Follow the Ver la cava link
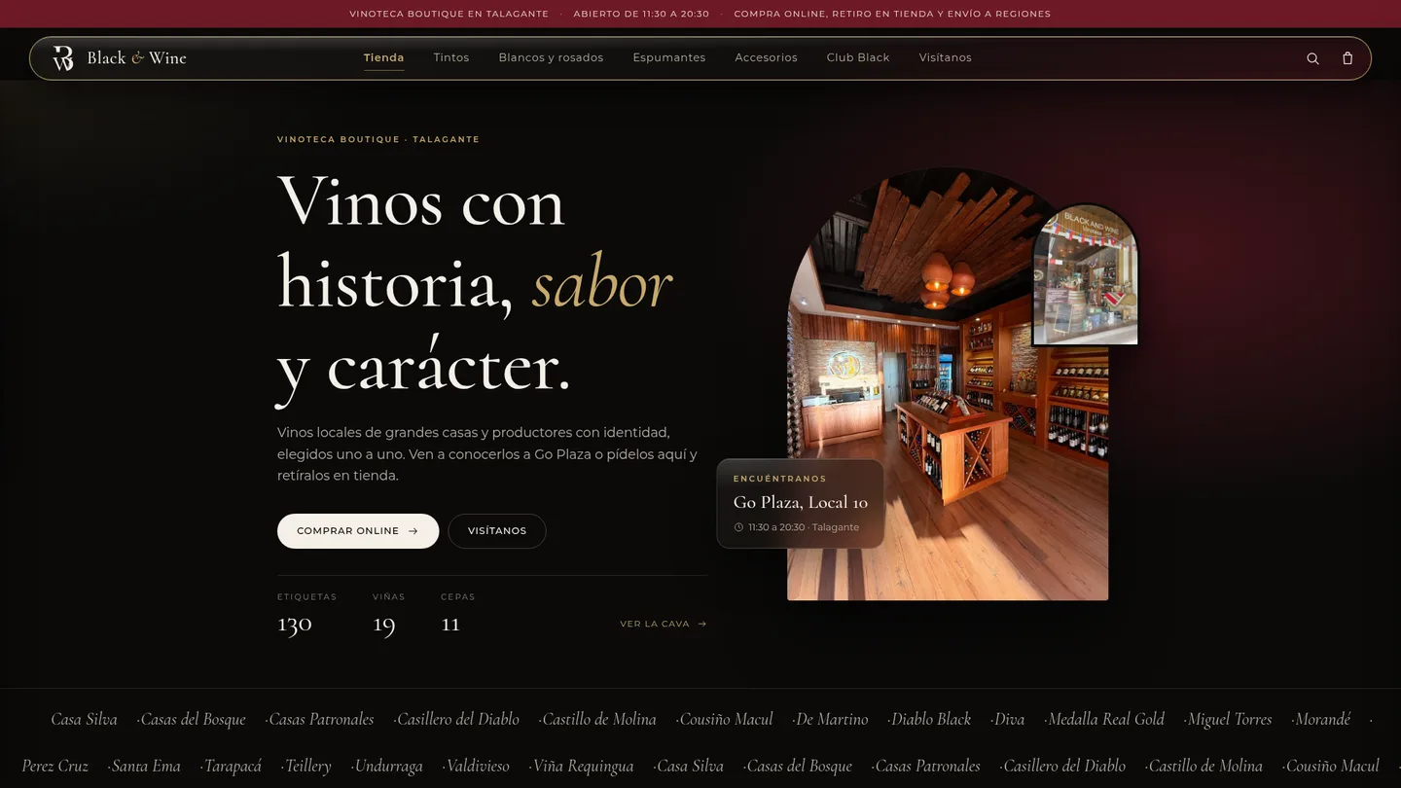This screenshot has width=1401, height=788. click(x=664, y=624)
